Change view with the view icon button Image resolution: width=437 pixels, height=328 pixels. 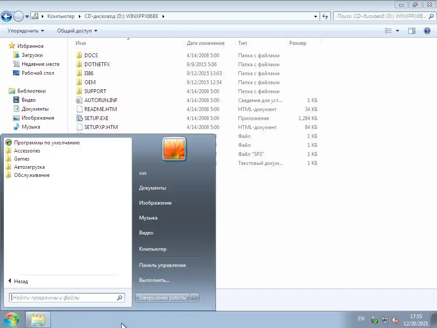(x=388, y=31)
